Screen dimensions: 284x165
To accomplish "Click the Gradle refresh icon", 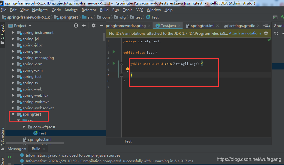I will [x=276, y=34].
